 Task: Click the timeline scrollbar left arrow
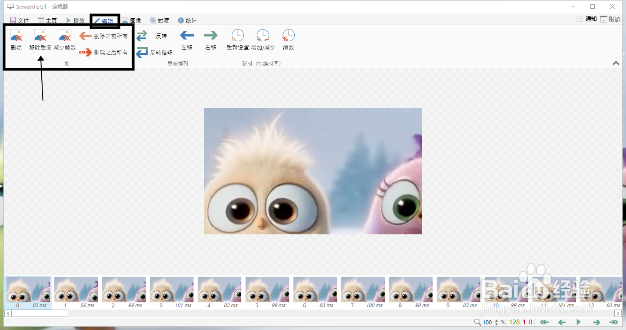pyautogui.click(x=8, y=313)
